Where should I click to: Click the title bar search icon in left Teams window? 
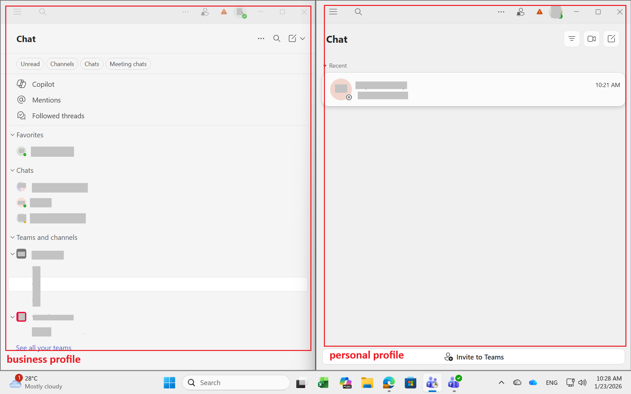tap(43, 12)
